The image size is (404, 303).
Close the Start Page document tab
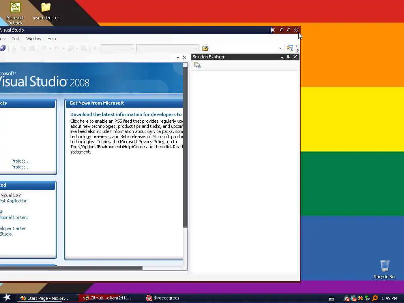click(x=184, y=58)
